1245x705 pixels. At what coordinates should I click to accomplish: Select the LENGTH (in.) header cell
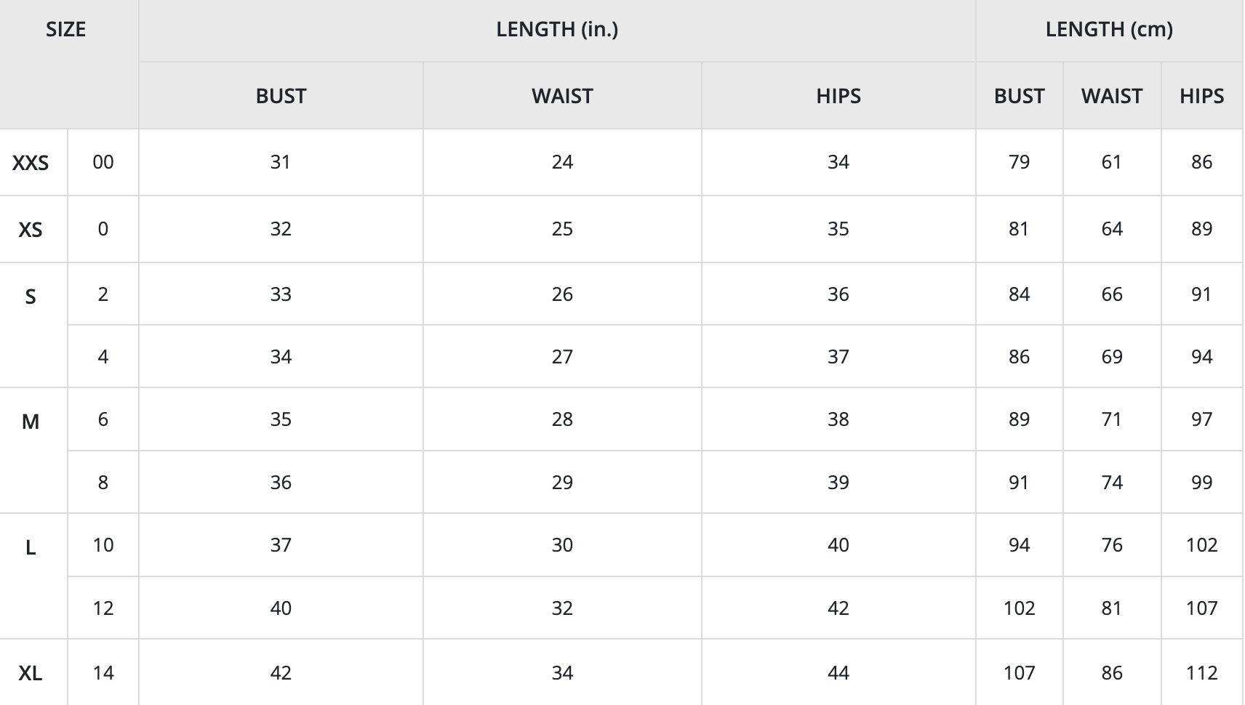click(x=557, y=30)
